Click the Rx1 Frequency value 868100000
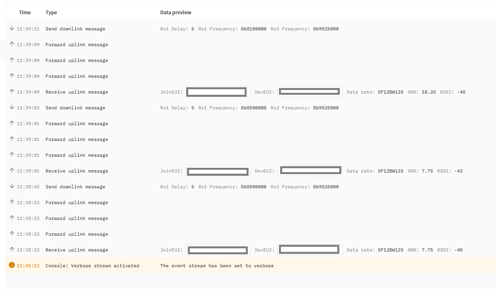Viewport: 496px width, 289px height. (x=253, y=29)
